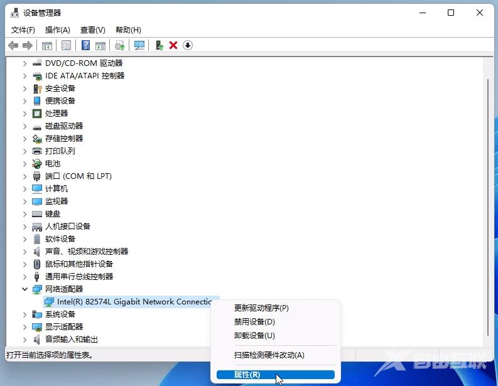Select the 软件设备 tree item
498x386 pixels.
pos(60,239)
